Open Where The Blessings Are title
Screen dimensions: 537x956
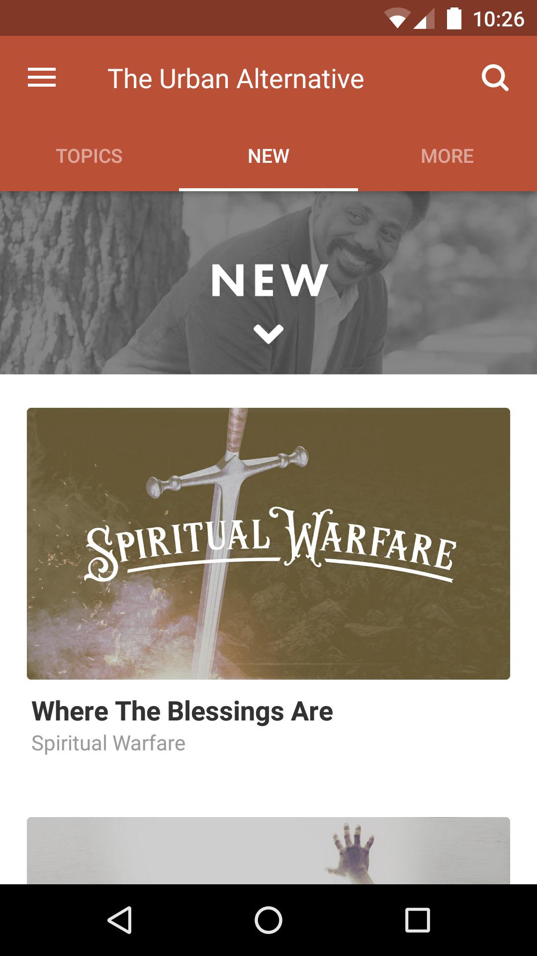click(x=182, y=711)
